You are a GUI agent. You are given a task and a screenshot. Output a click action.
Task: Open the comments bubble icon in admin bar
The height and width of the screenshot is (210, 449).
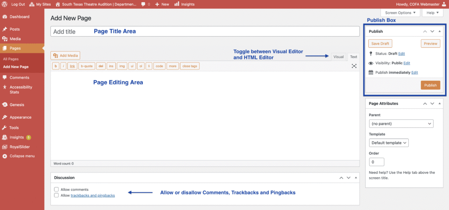[143, 4]
